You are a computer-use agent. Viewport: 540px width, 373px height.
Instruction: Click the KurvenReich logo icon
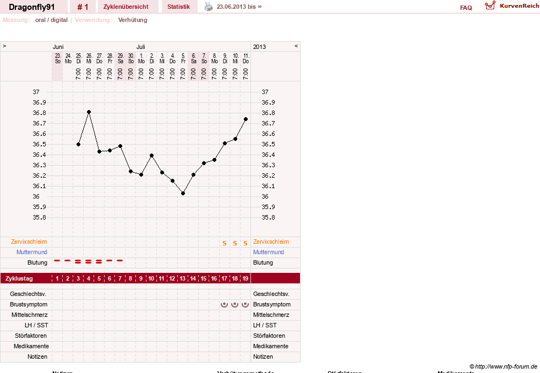coord(490,6)
